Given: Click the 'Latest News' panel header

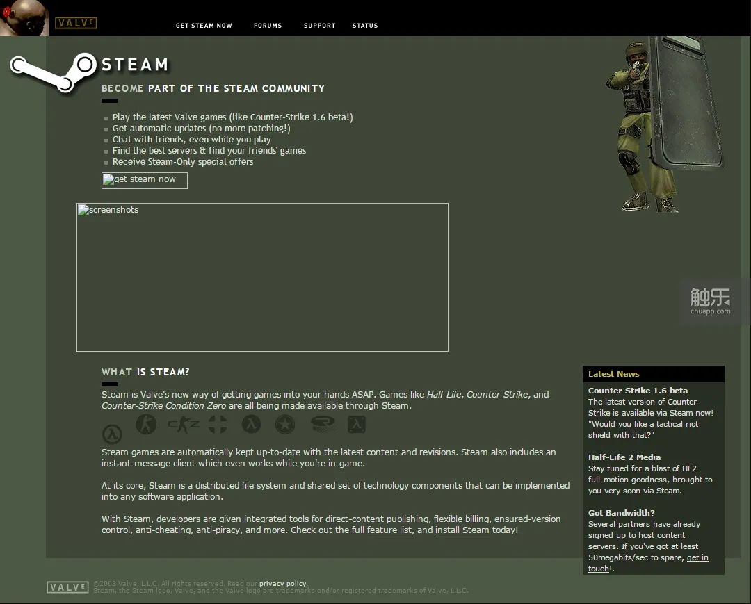Looking at the screenshot, I should [x=653, y=374].
